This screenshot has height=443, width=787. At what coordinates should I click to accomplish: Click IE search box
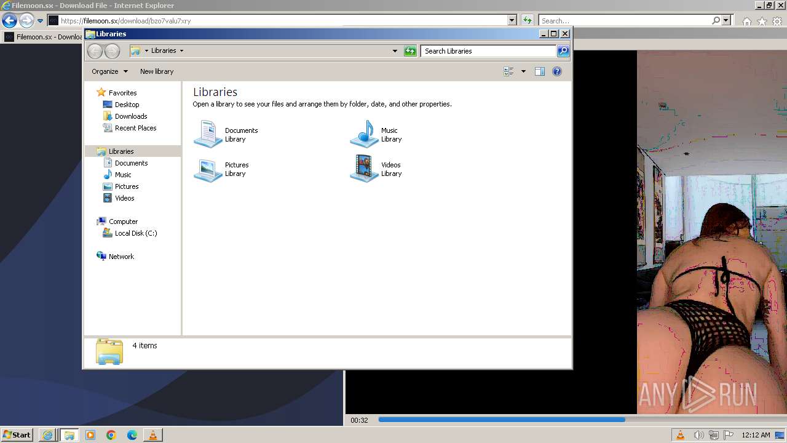pos(624,20)
